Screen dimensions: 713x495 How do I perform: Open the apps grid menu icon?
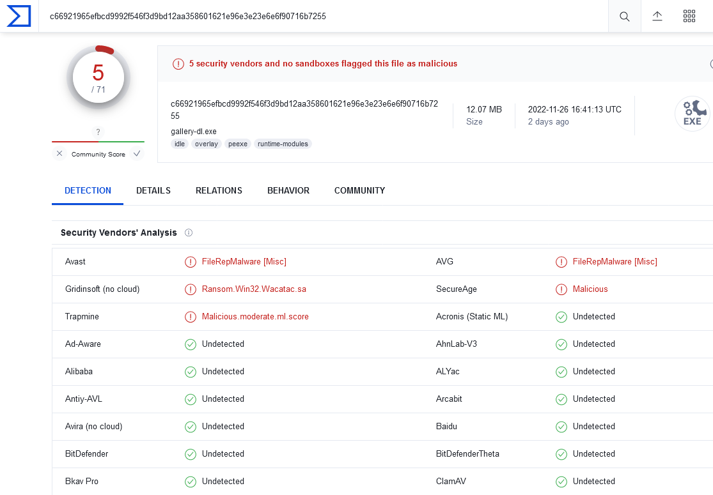click(689, 16)
